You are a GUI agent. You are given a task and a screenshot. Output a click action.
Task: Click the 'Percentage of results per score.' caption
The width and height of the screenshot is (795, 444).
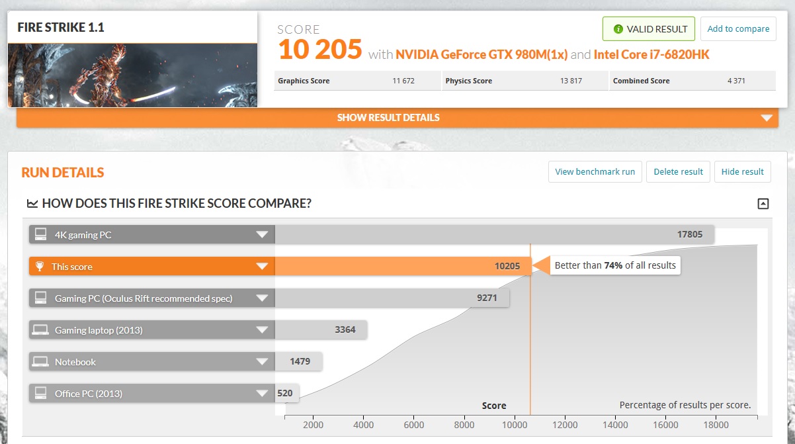[685, 405]
